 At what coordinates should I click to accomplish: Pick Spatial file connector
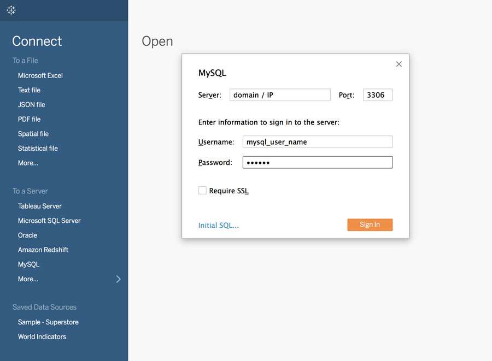pos(33,134)
